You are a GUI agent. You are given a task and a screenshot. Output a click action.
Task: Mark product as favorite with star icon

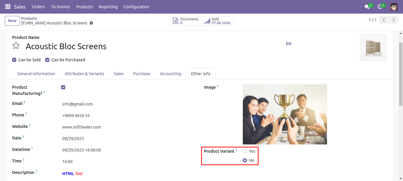16,46
